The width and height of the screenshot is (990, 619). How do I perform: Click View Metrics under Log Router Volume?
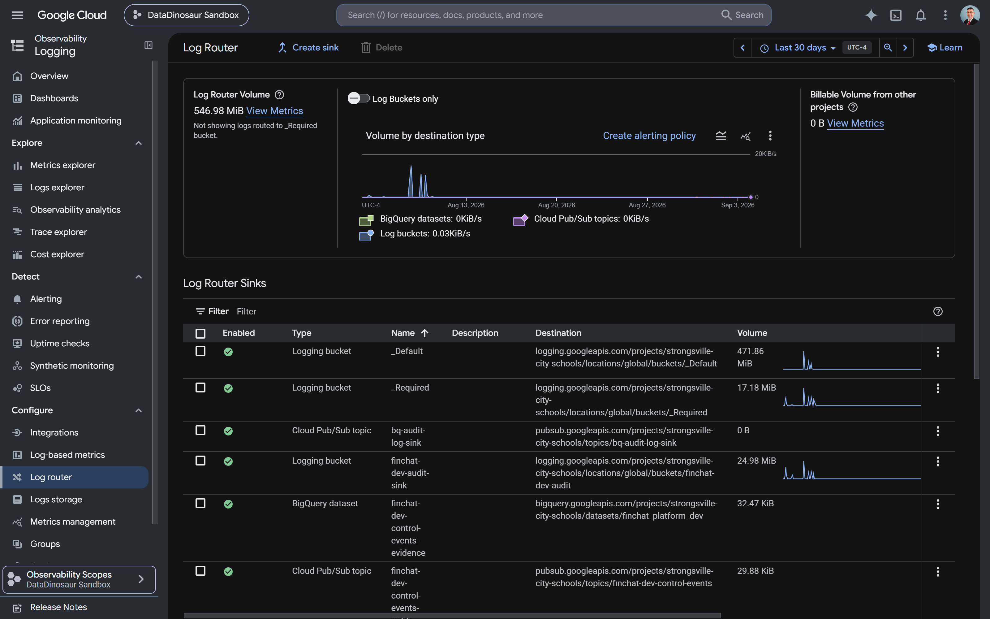(x=274, y=111)
